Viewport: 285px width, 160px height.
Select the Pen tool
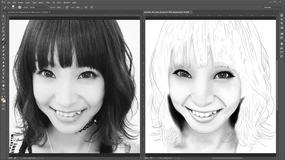pos(3,70)
